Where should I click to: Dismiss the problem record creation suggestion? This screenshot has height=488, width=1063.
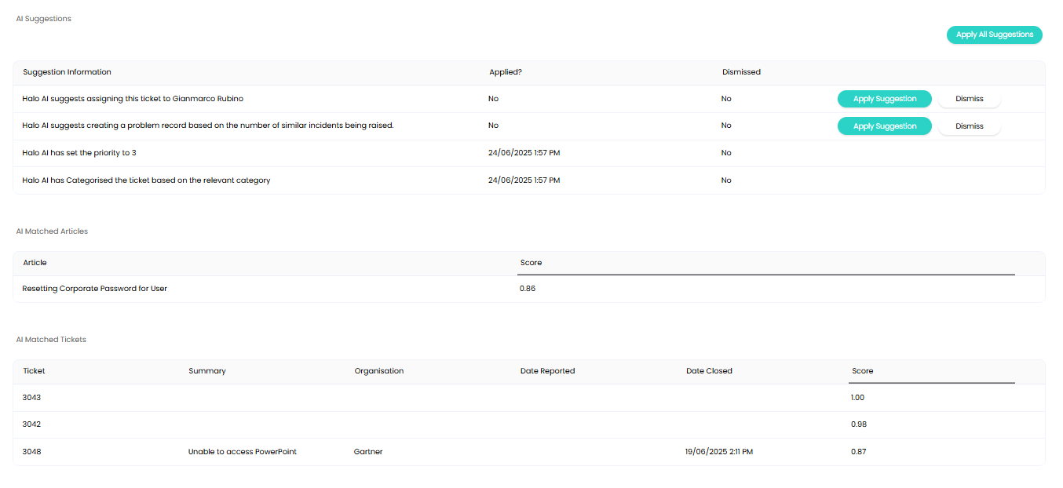click(970, 126)
